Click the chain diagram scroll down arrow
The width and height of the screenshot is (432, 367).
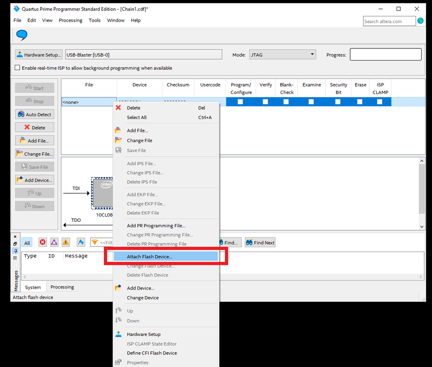pyautogui.click(x=422, y=227)
